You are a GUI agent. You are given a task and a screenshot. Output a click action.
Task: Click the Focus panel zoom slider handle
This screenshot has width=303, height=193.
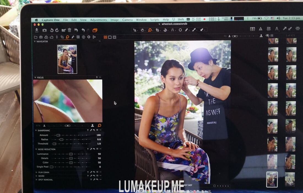(67, 126)
